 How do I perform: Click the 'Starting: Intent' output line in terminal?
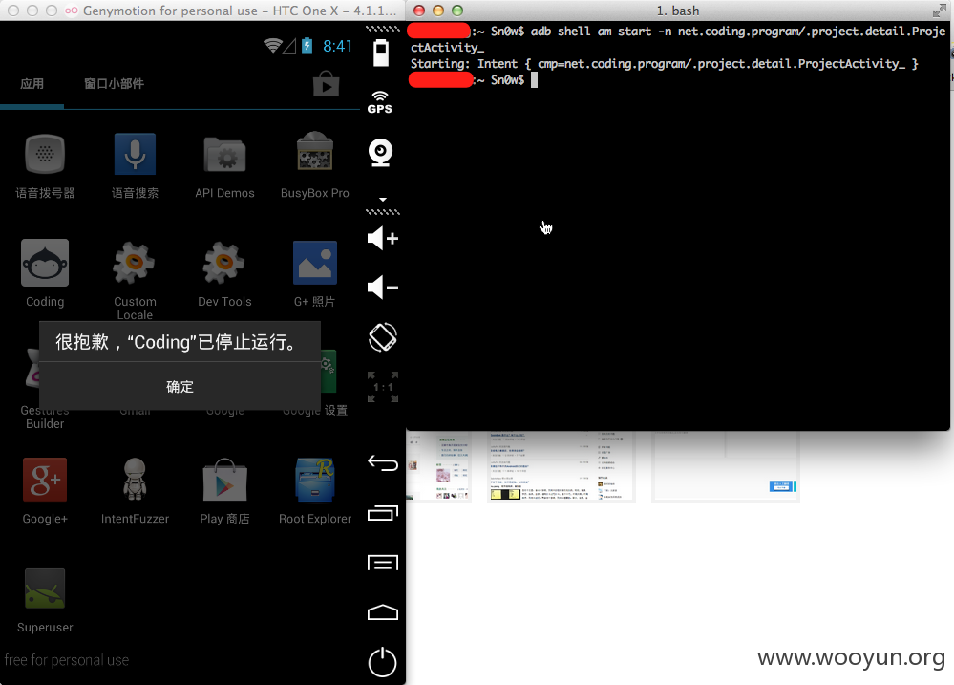665,64
